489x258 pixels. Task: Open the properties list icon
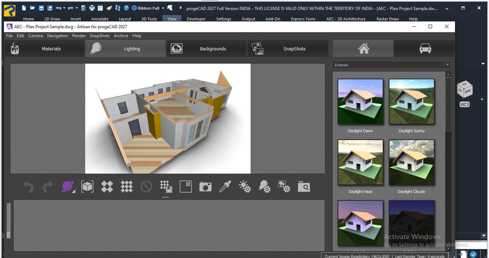click(100, 8)
